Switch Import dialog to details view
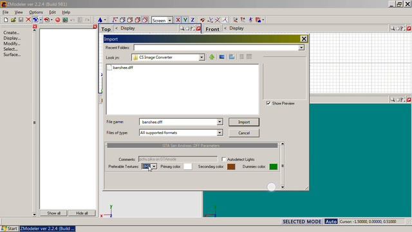The width and height of the screenshot is (412, 232). point(249,57)
